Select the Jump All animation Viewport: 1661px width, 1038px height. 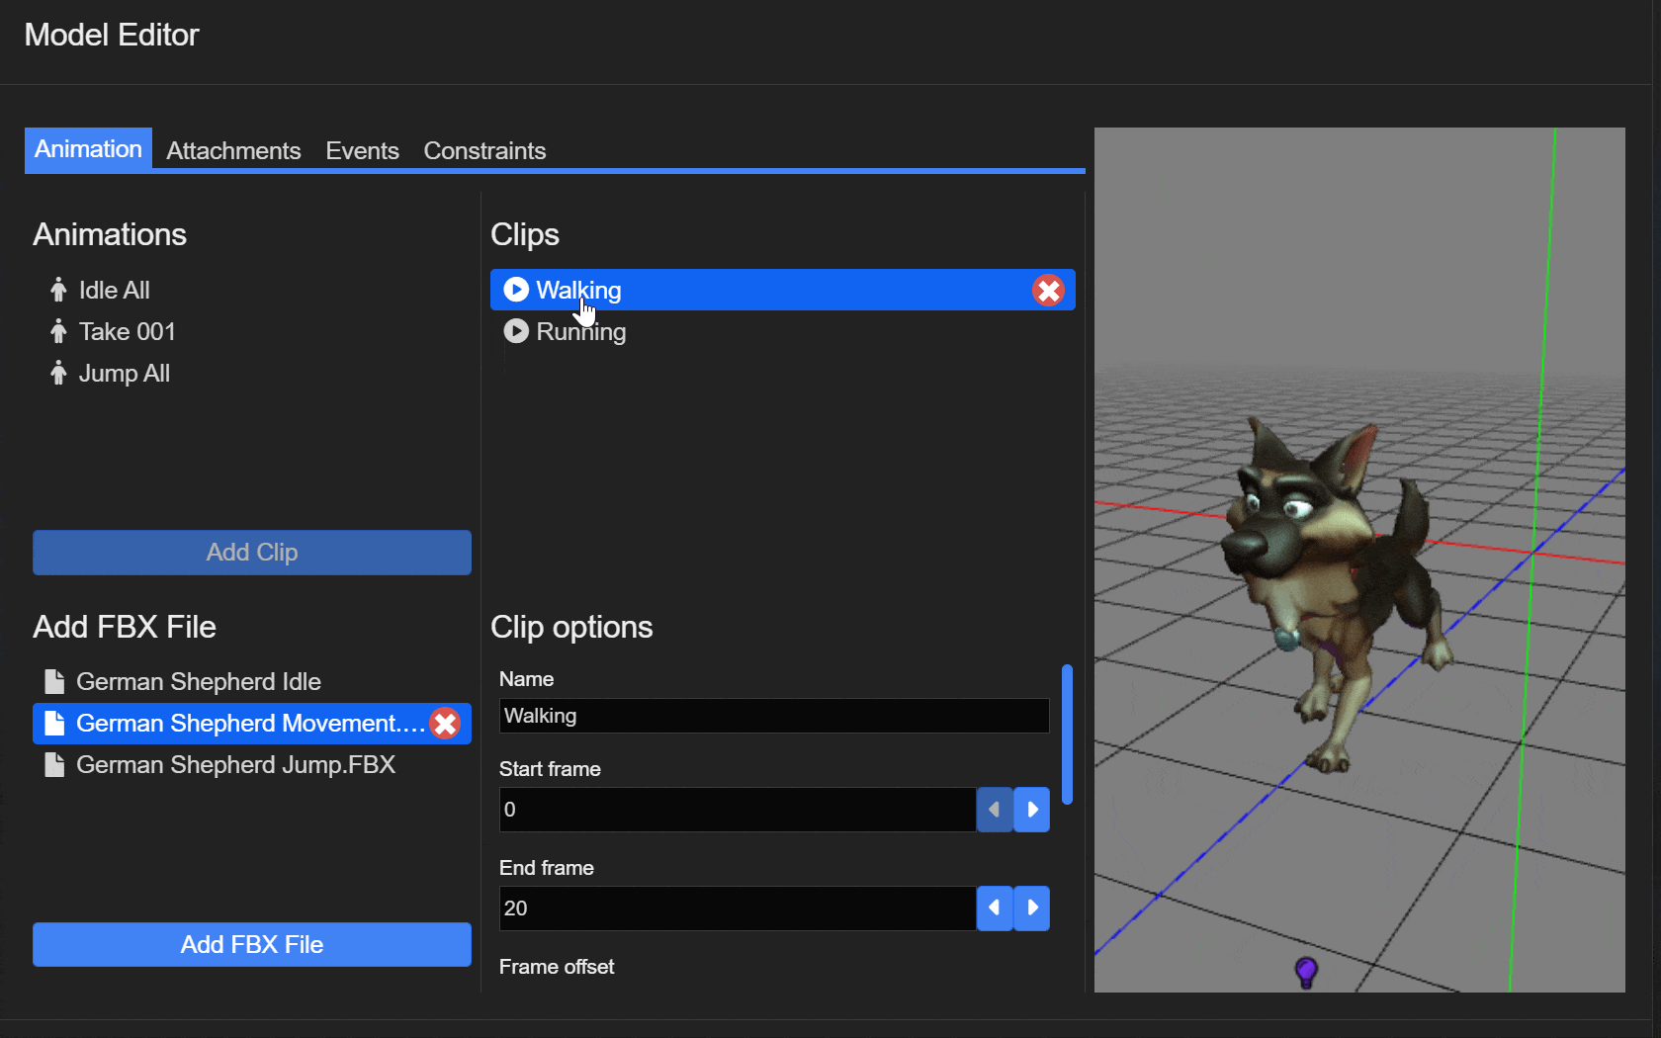click(125, 373)
